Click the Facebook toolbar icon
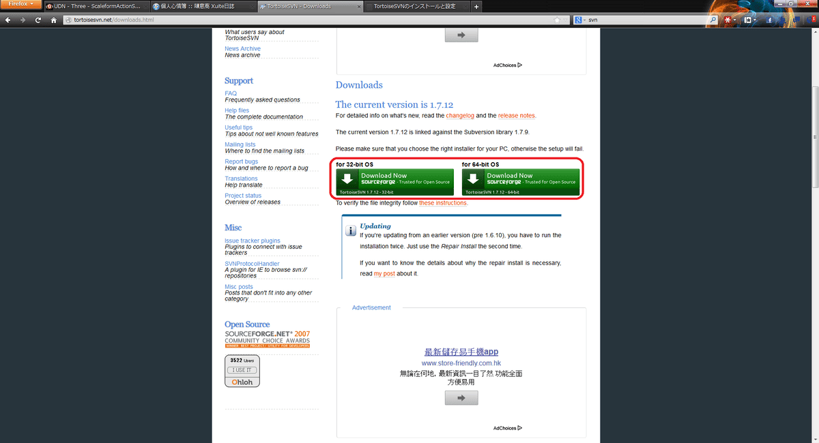 (770, 20)
